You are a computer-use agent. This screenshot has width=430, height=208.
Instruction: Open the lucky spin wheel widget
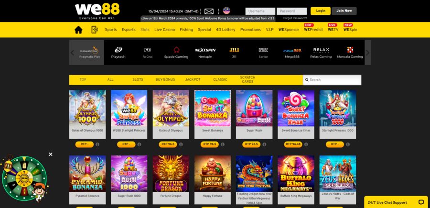tap(24, 178)
